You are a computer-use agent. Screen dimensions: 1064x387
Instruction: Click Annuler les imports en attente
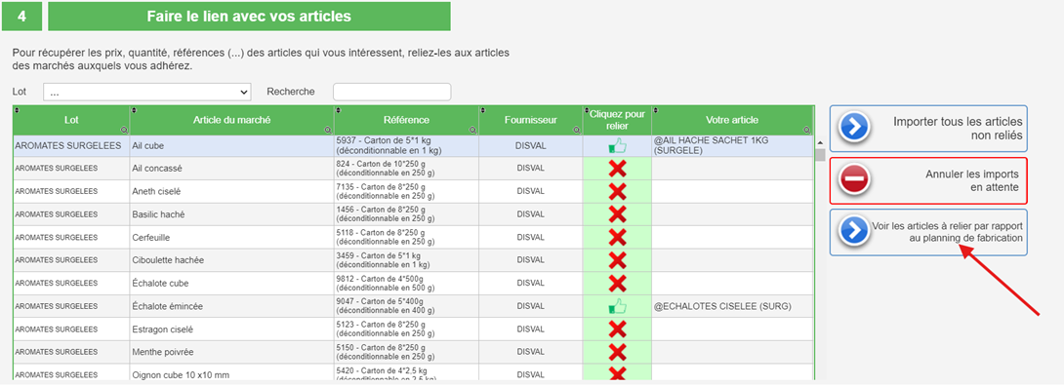(928, 181)
